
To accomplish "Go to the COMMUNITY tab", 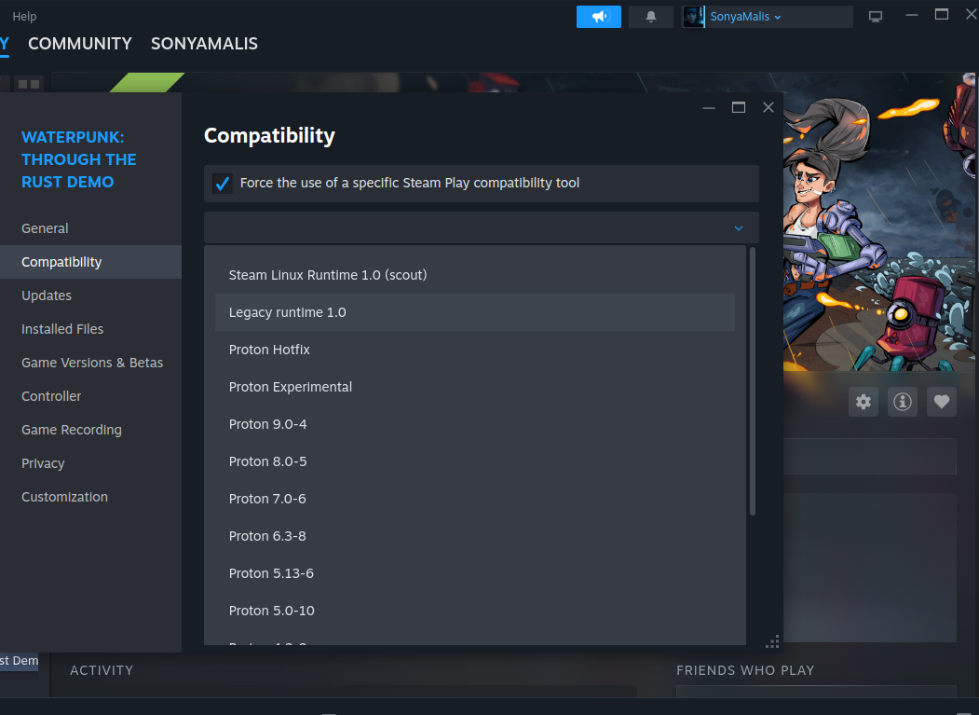I will point(80,44).
